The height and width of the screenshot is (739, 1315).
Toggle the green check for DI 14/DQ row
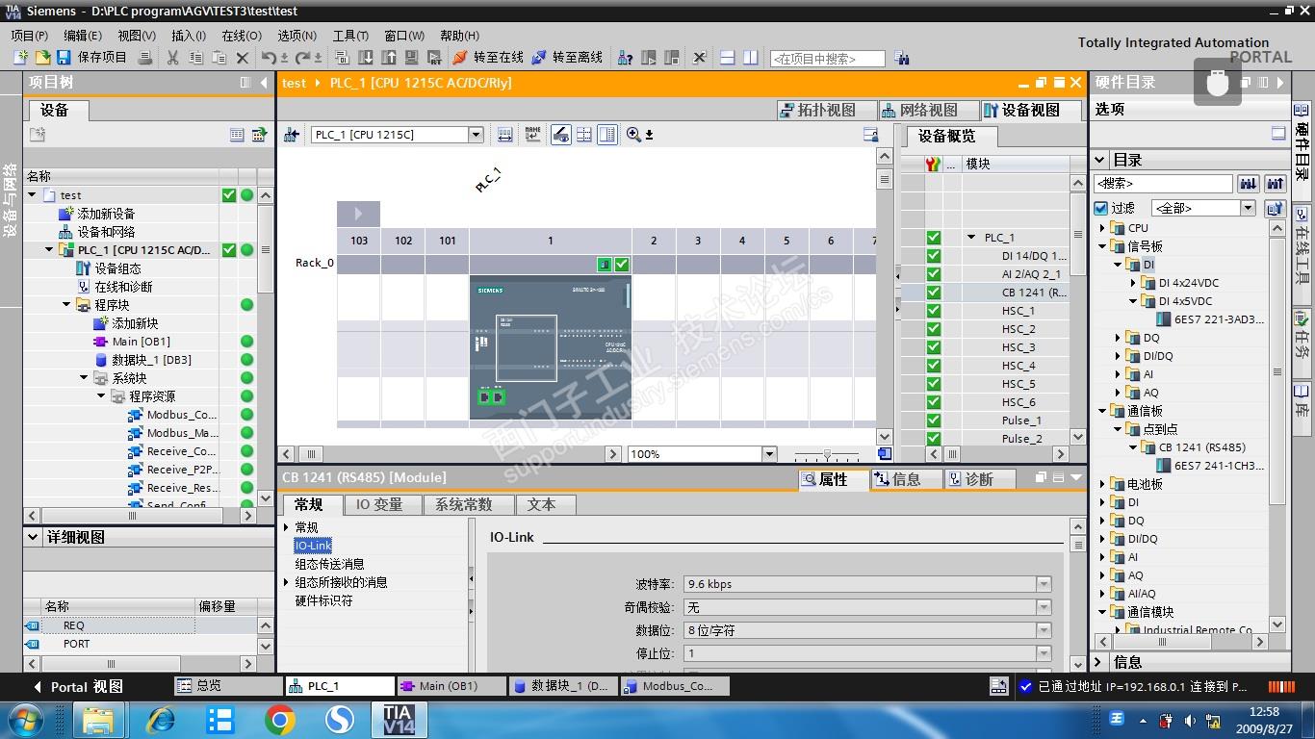(x=933, y=256)
